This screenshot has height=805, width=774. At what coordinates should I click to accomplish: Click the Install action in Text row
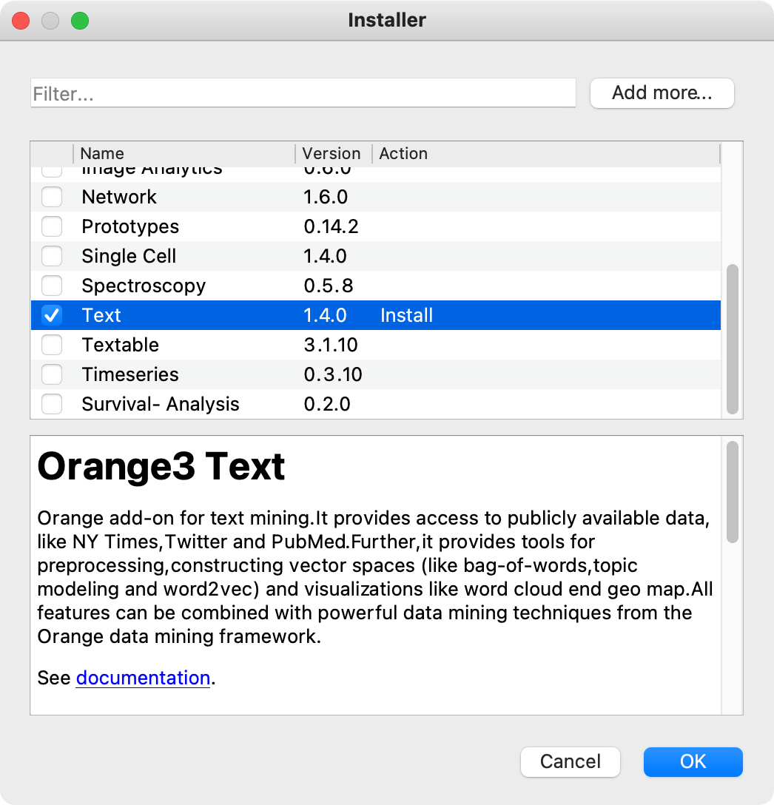(x=407, y=315)
